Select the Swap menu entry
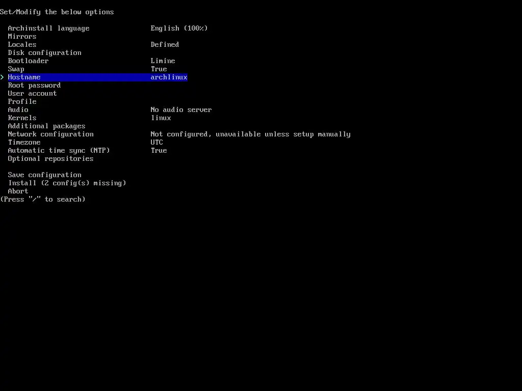Screen dimensions: 522x391 (16, 69)
